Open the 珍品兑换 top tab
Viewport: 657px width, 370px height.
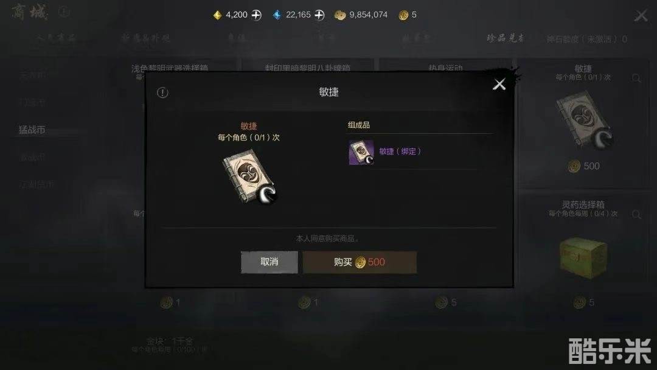506,38
